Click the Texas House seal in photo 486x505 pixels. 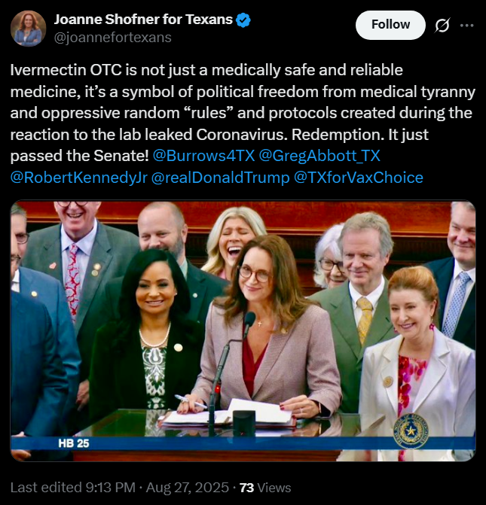click(411, 430)
